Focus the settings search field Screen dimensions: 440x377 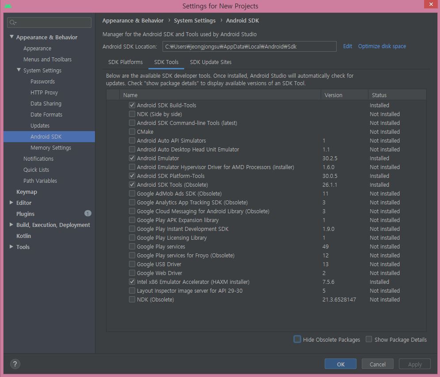[x=49, y=23]
